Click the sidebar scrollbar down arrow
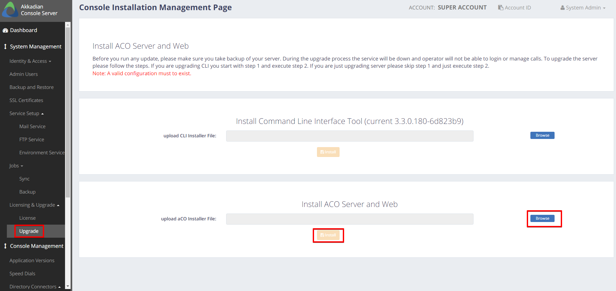The width and height of the screenshot is (616, 291). coord(68,286)
